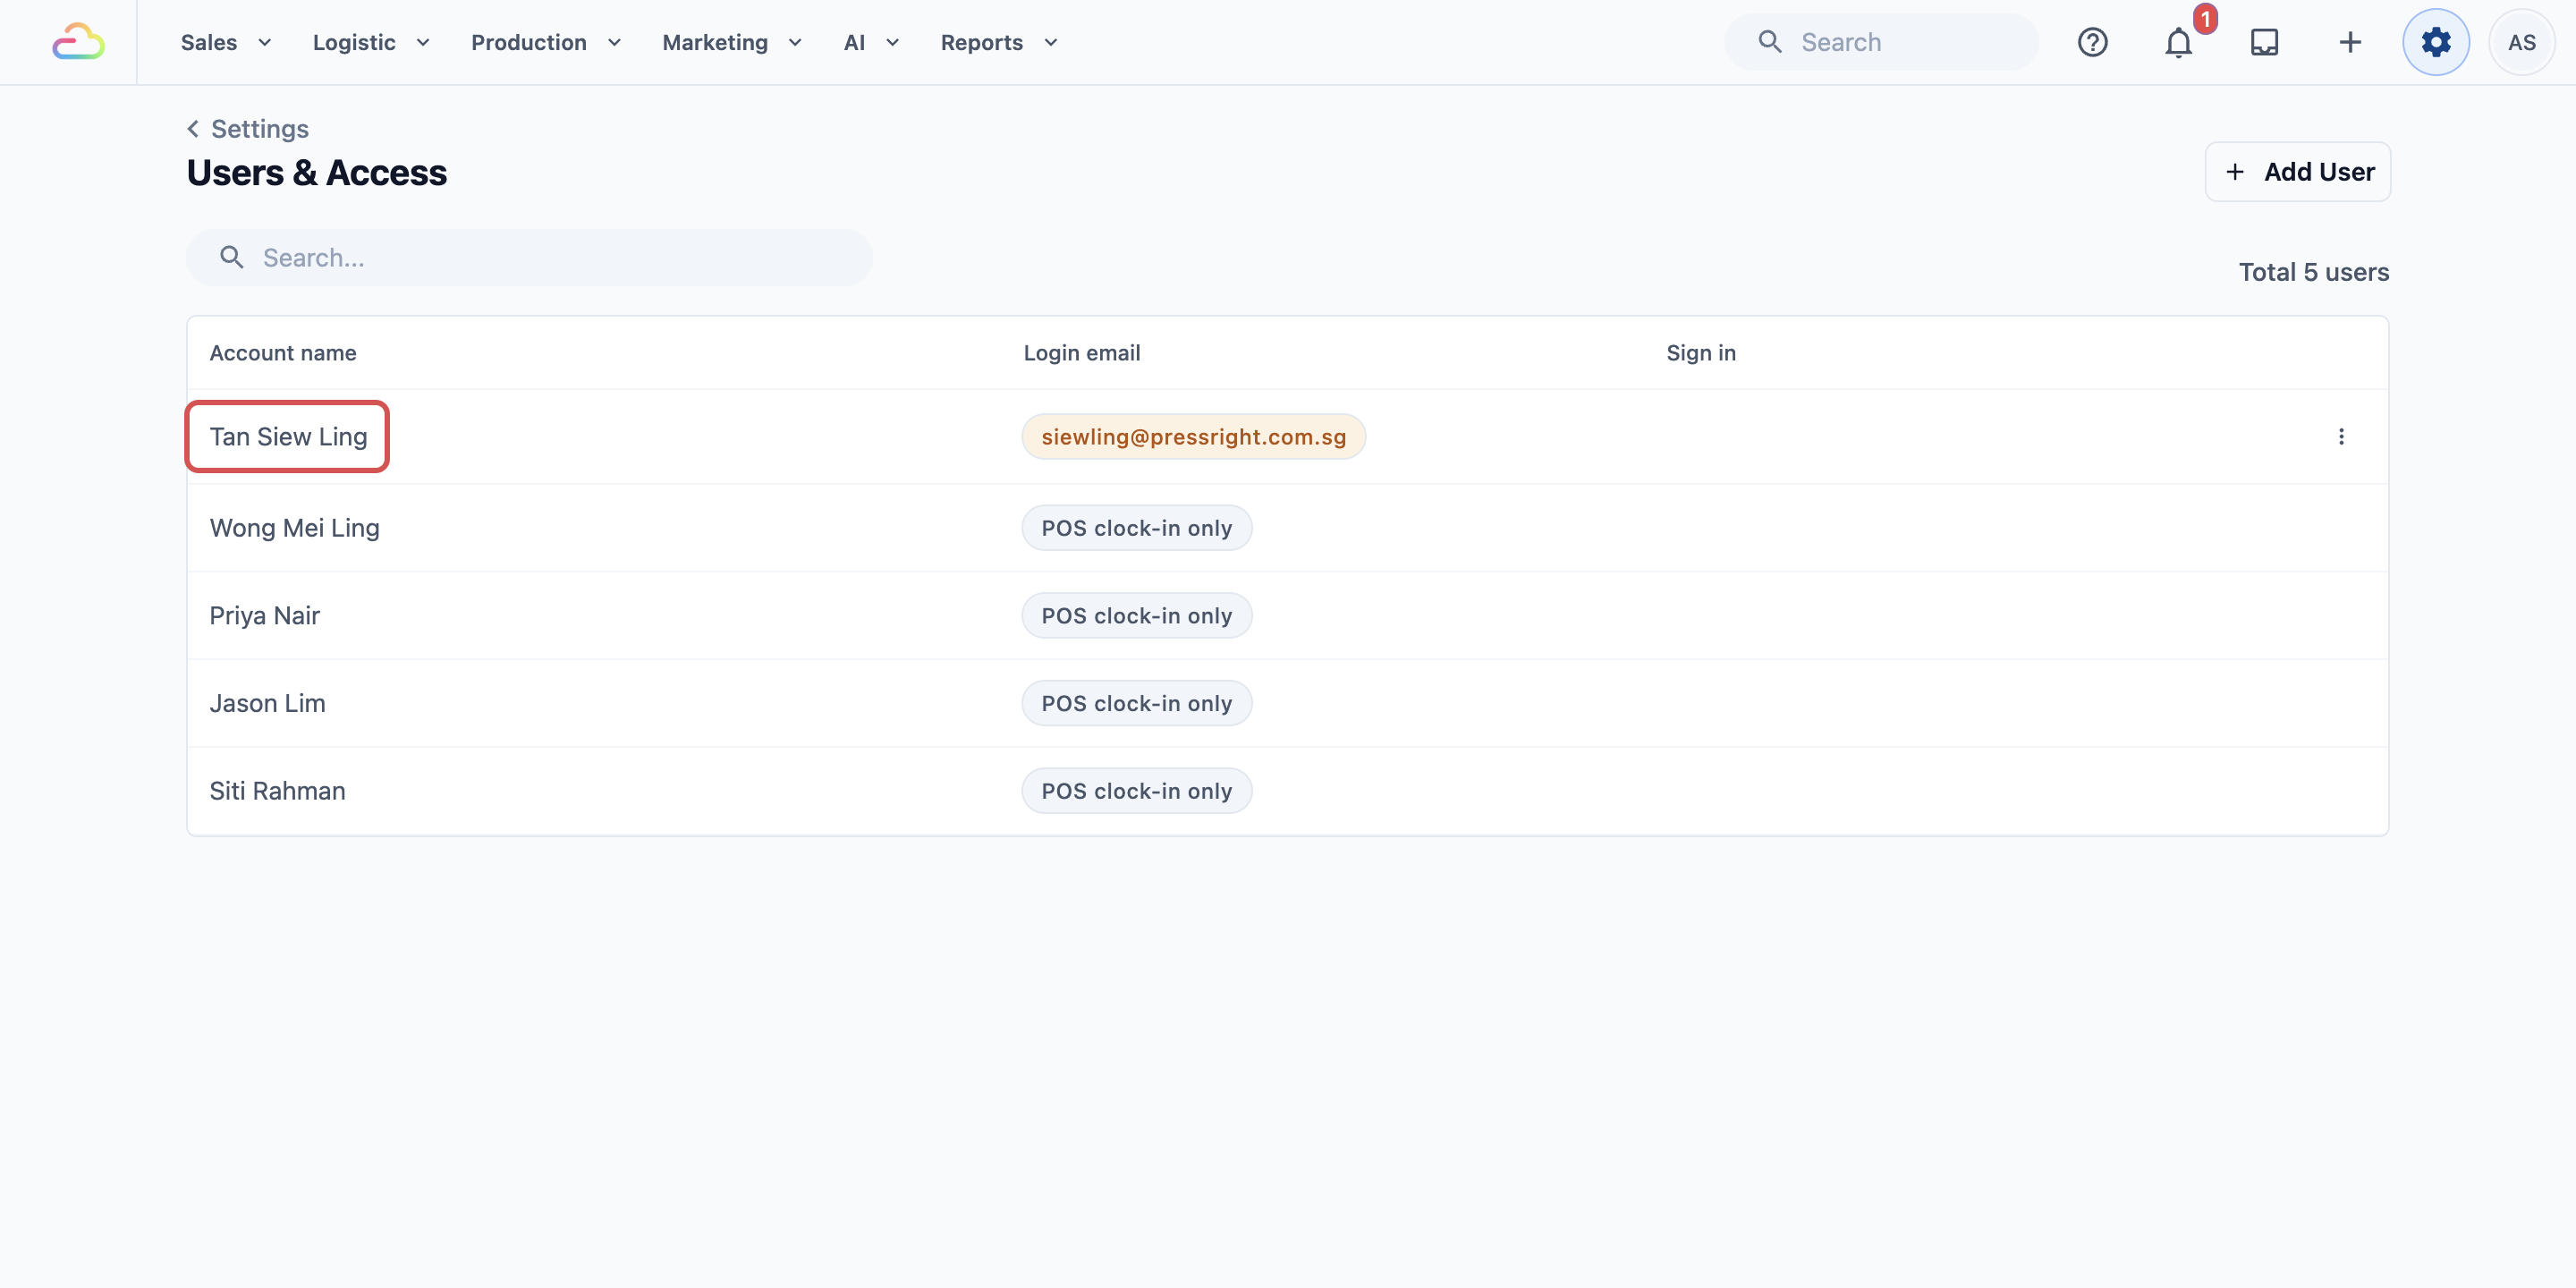
Task: Click the magnifier icon in users search
Action: click(232, 257)
